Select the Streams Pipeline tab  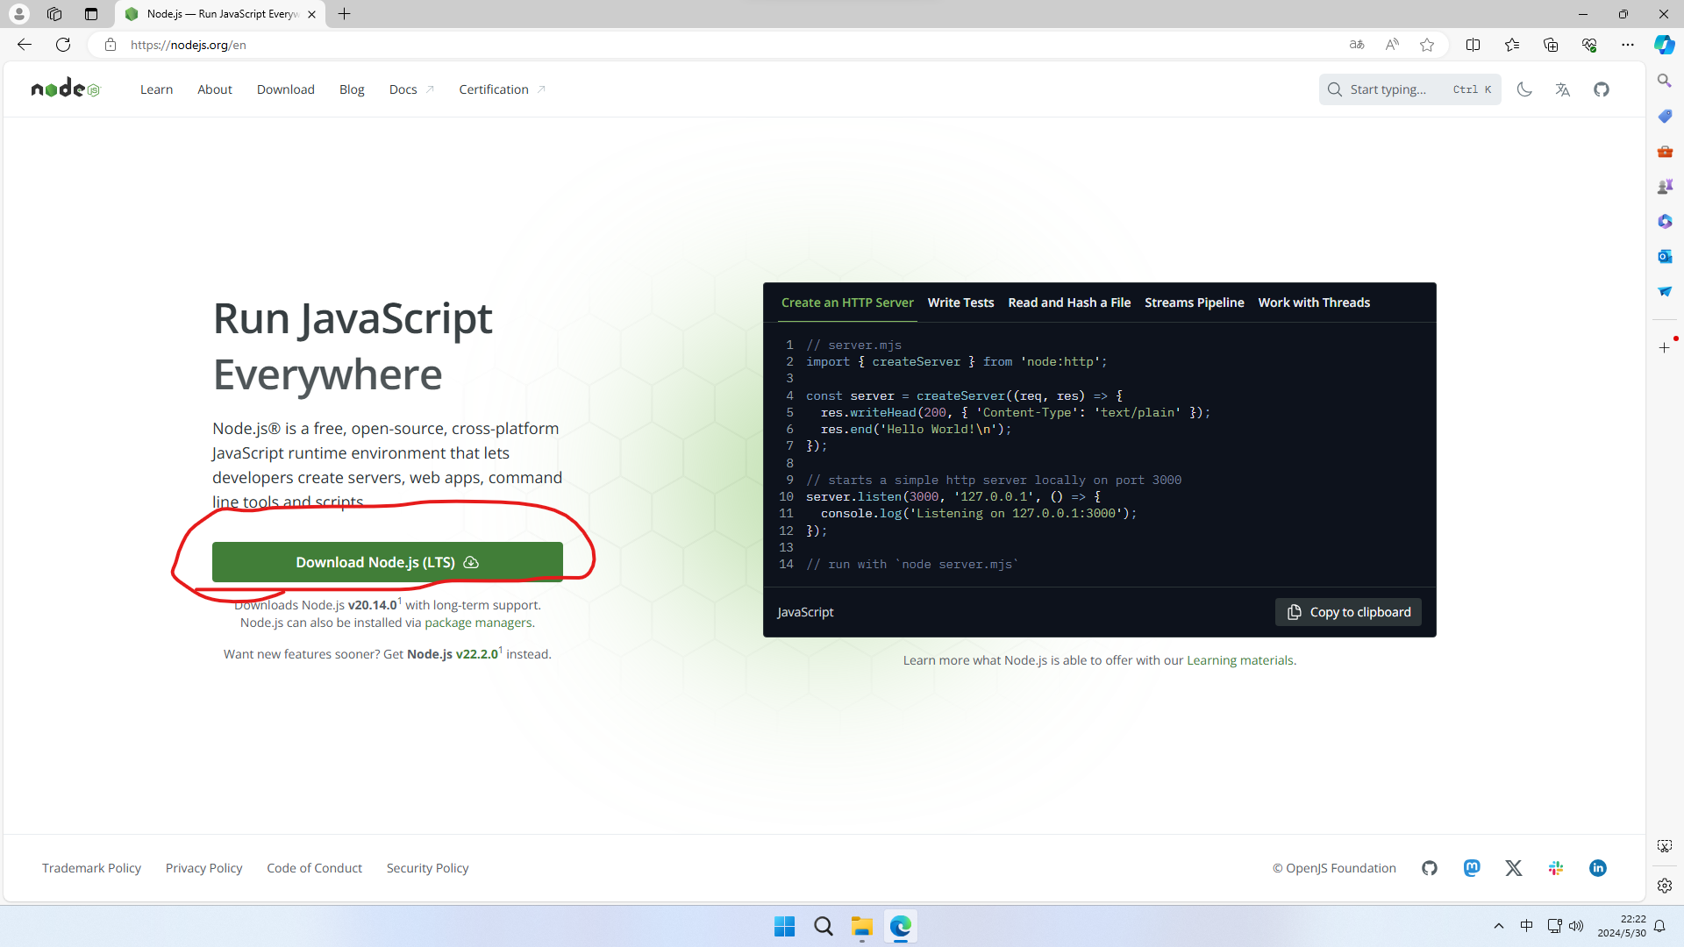1194,303
